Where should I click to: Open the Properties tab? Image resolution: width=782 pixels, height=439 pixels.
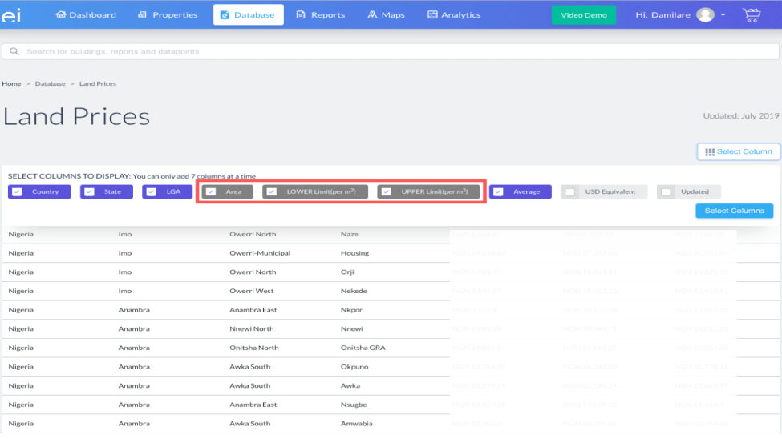168,15
